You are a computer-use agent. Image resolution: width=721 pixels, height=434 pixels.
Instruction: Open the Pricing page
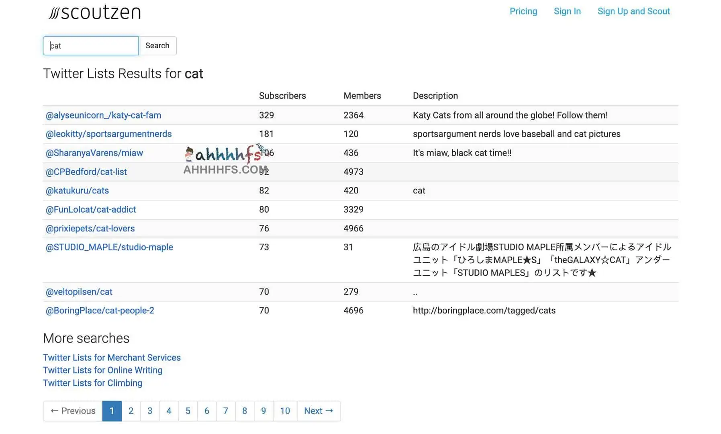pos(523,11)
